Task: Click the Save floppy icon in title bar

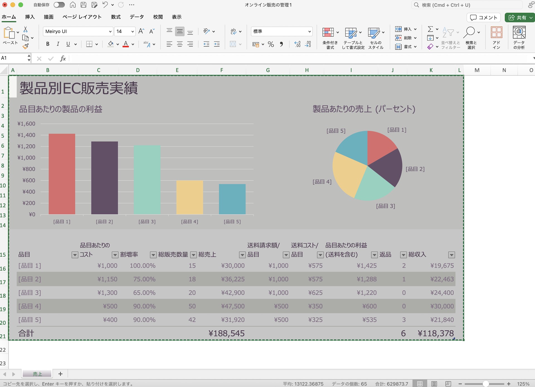Action: coord(83,5)
